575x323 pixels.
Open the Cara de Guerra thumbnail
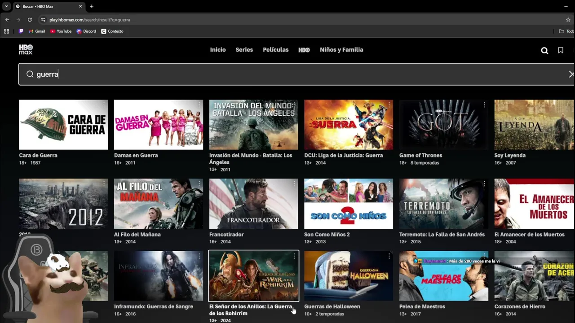[x=63, y=125]
